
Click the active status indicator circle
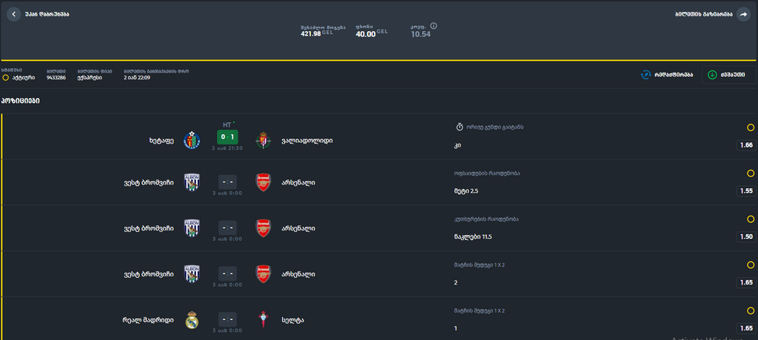(6, 77)
